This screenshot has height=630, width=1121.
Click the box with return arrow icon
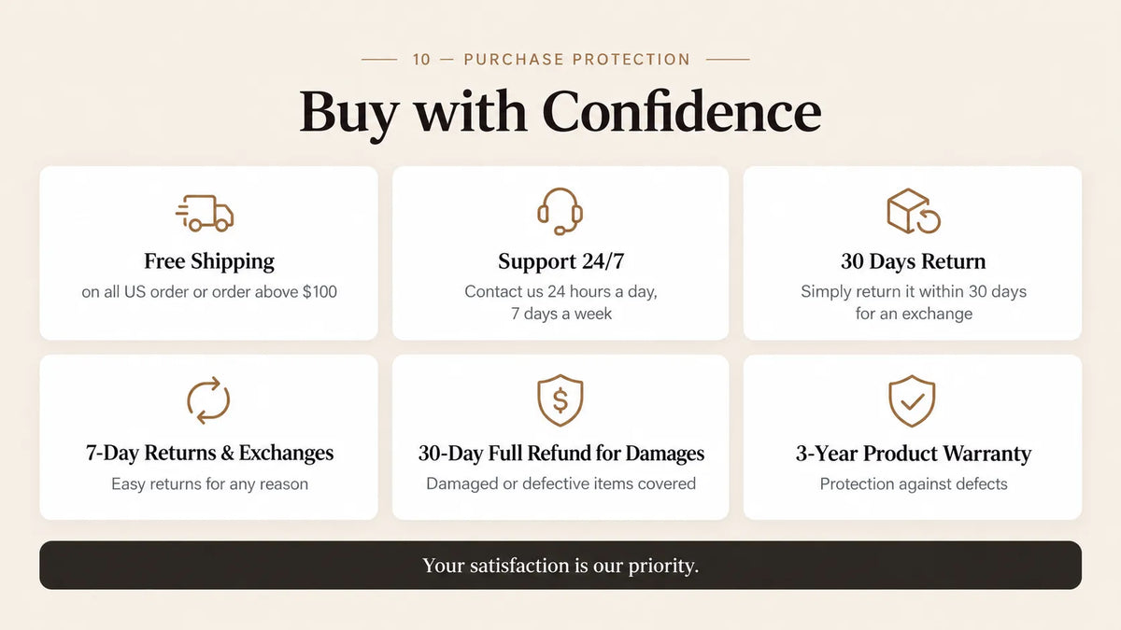[x=913, y=211]
